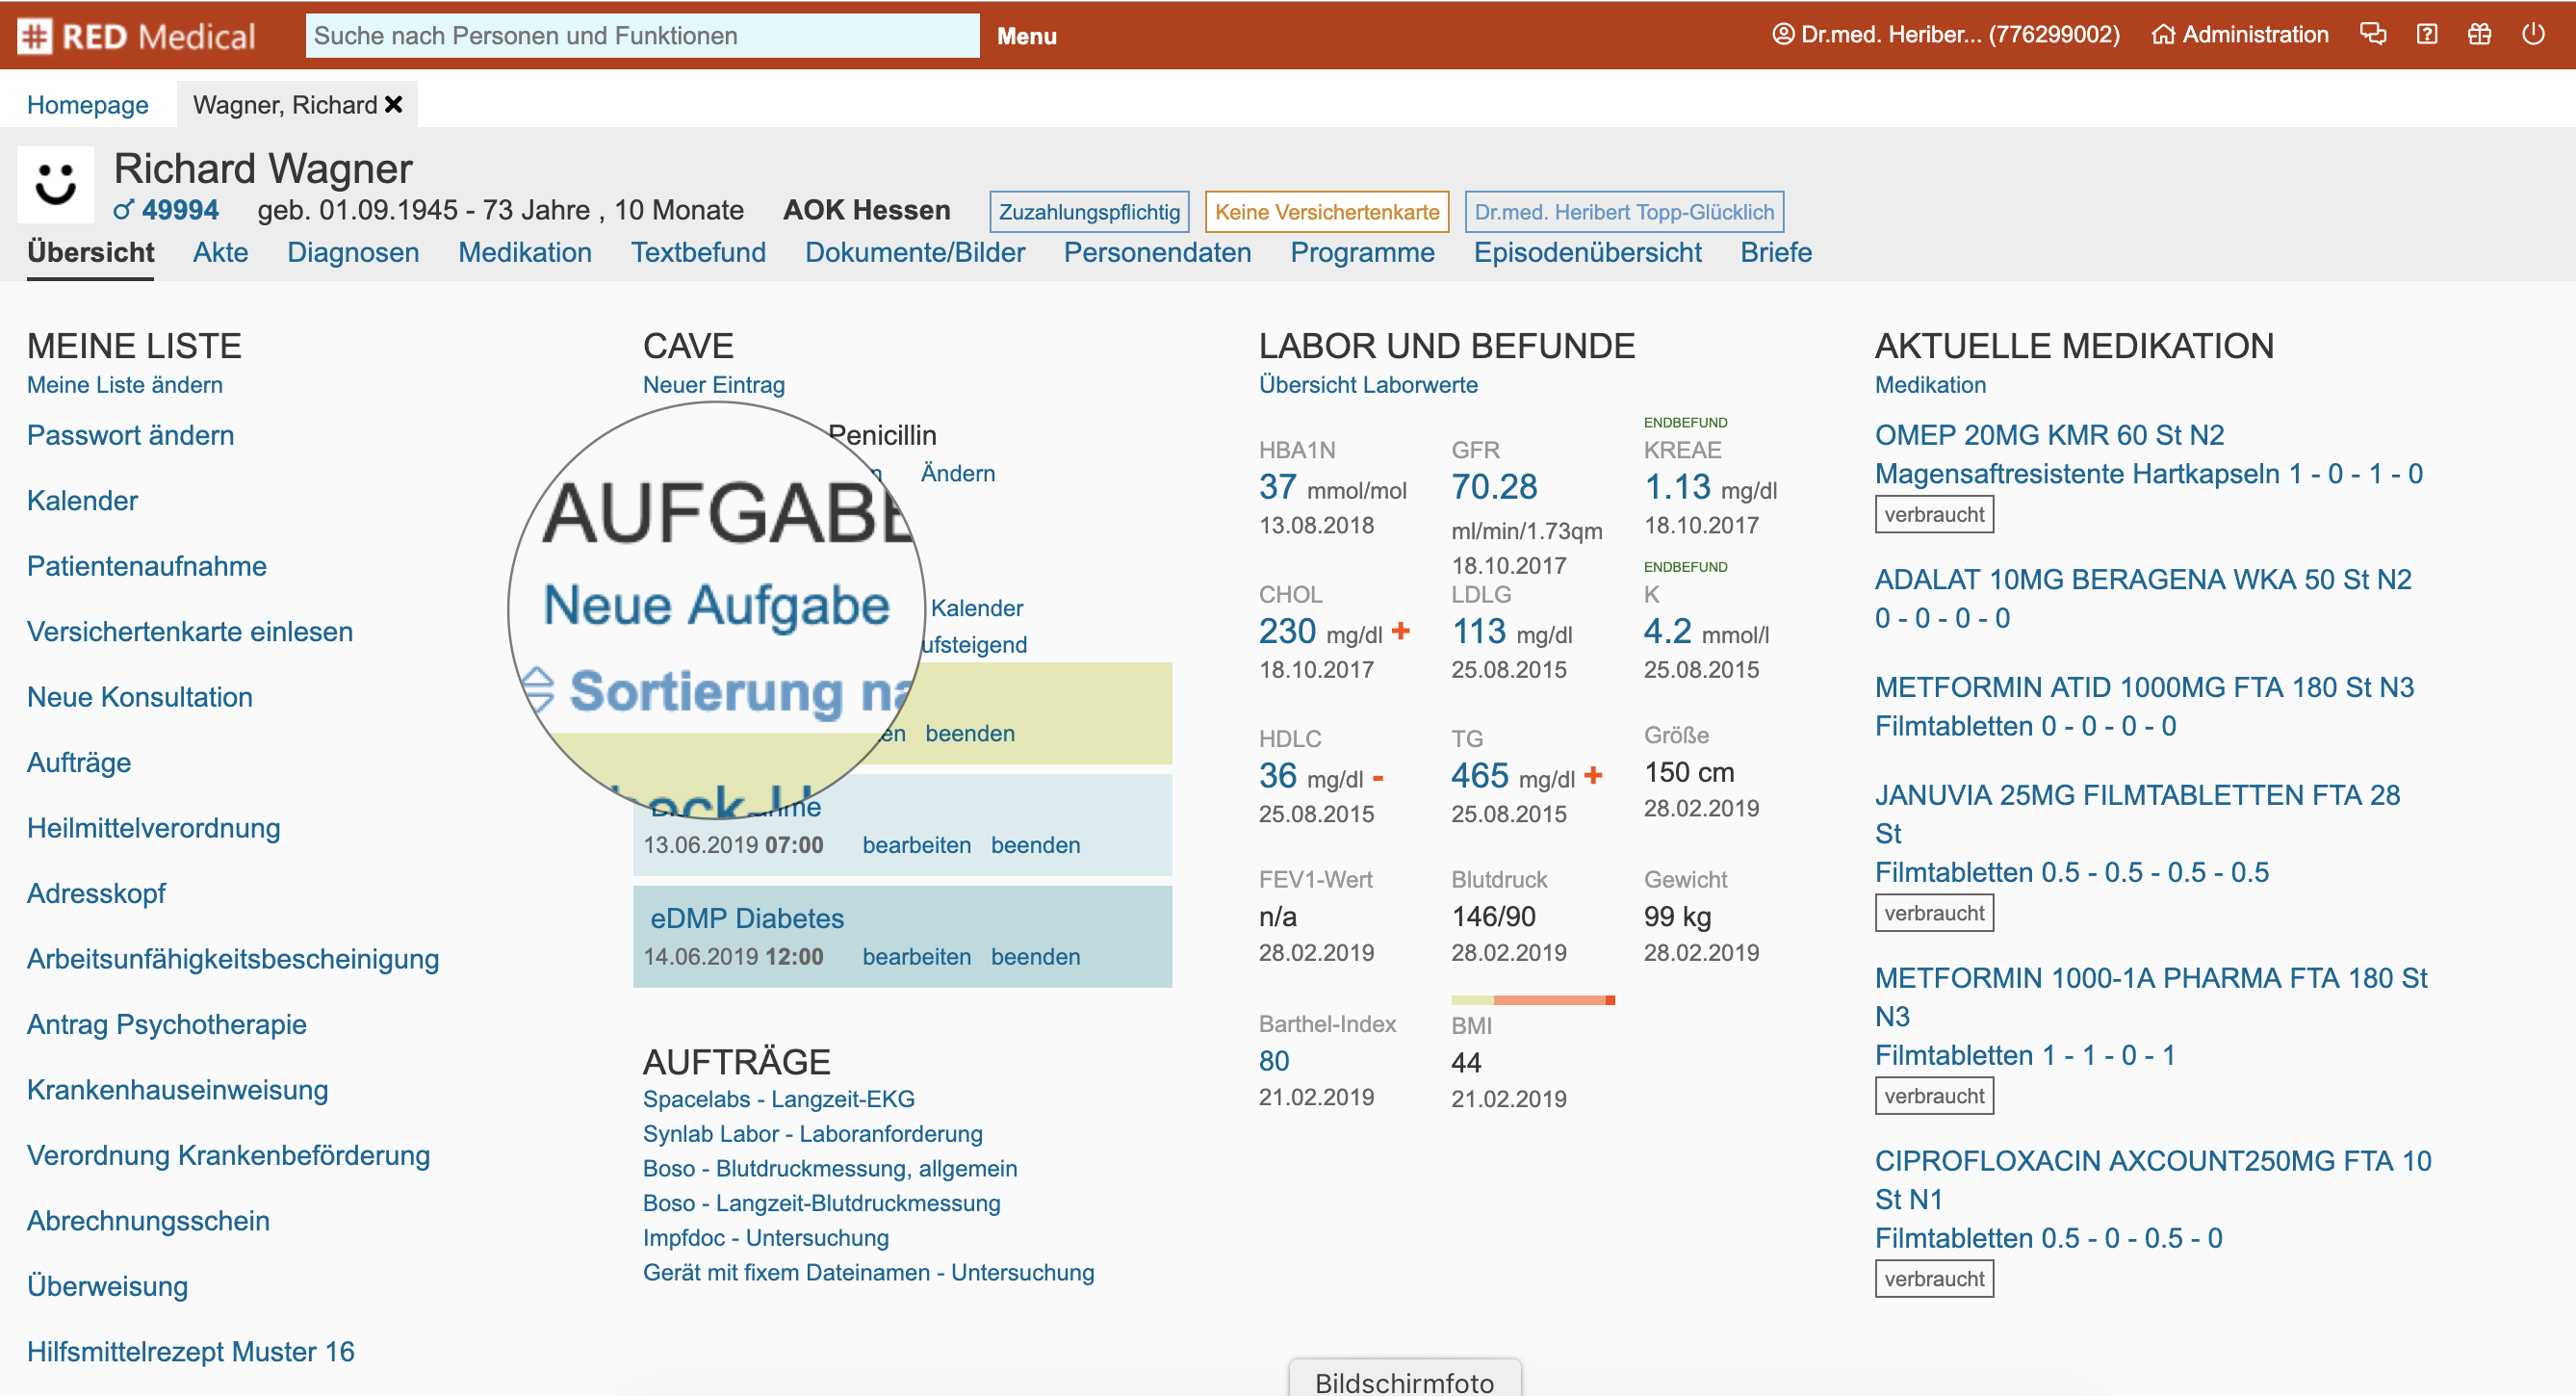Click the user account profile icon
This screenshot has height=1396, width=2576.
(1783, 34)
